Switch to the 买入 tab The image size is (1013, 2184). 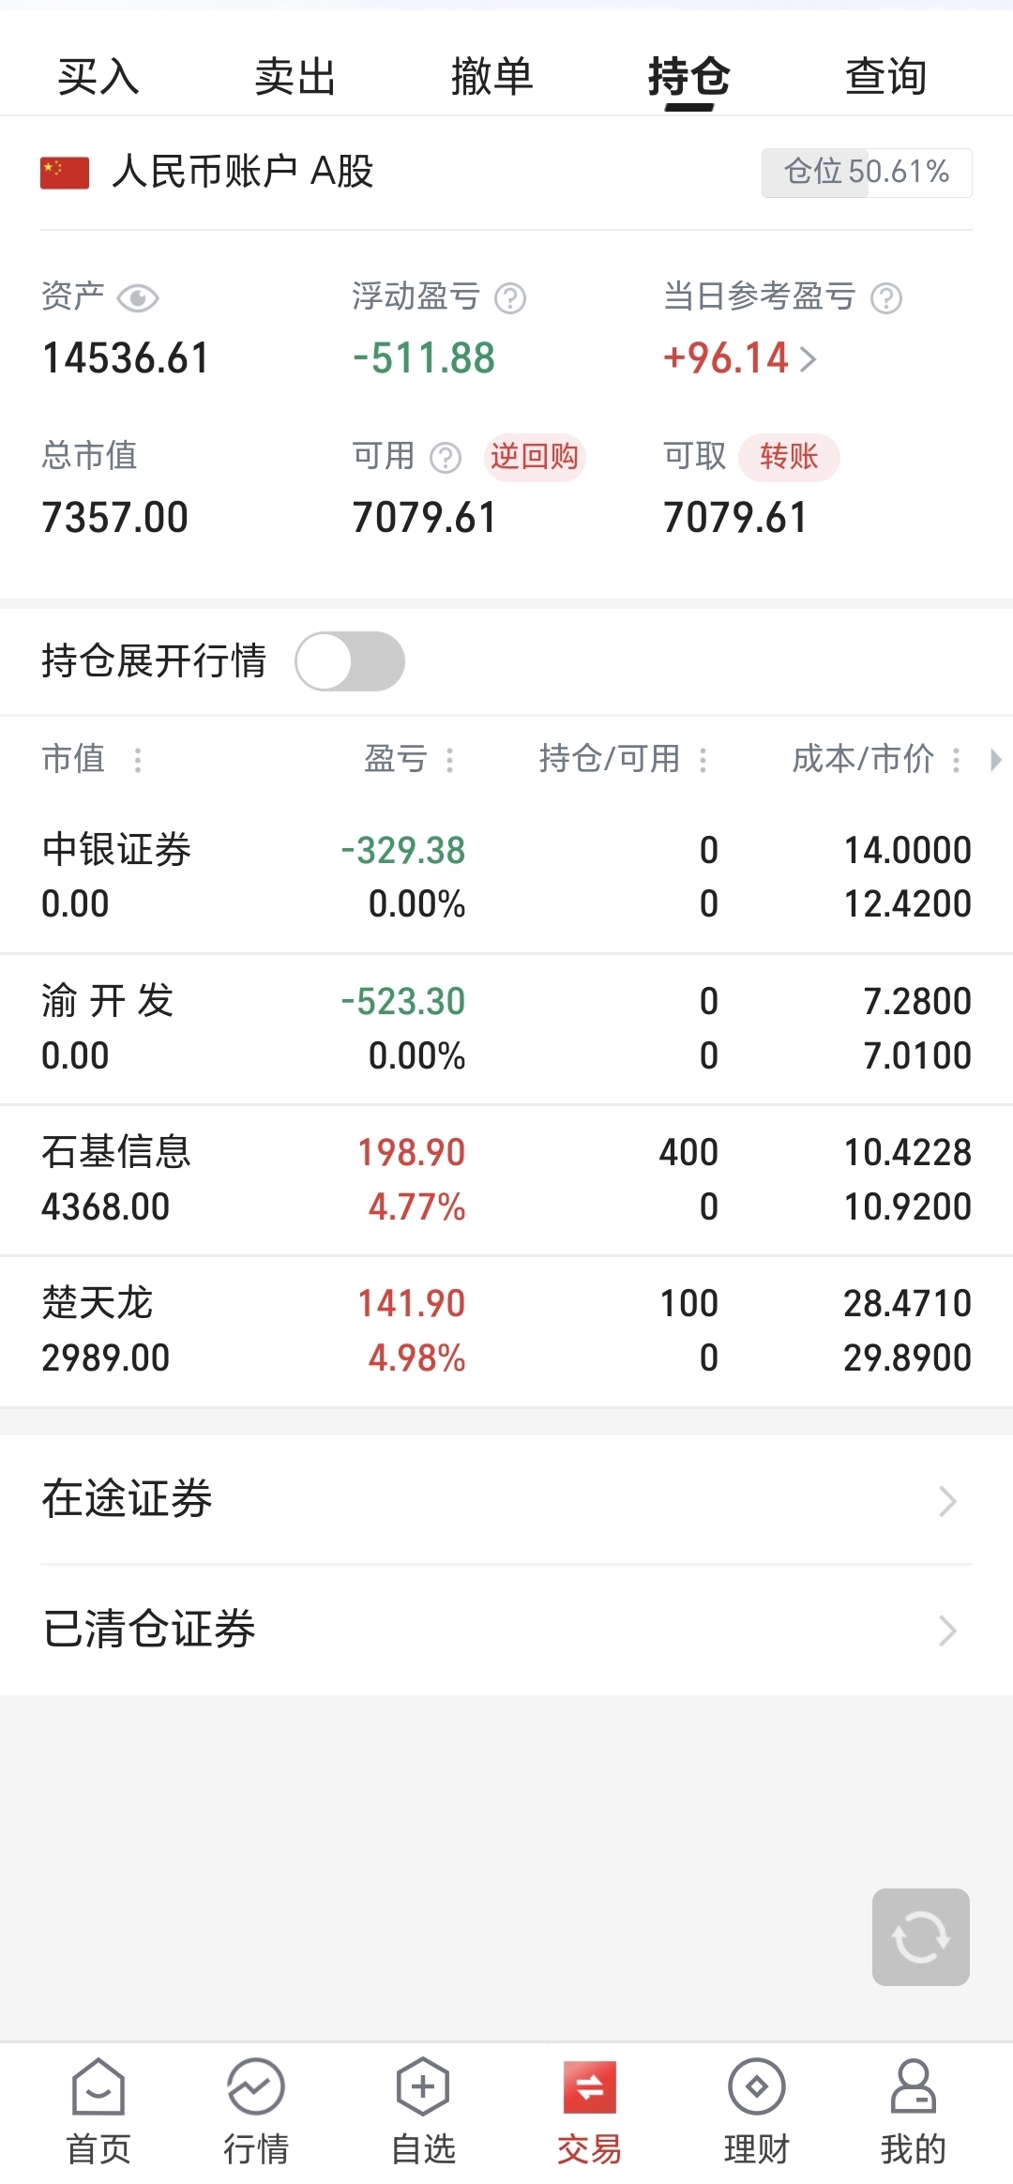pos(98,76)
